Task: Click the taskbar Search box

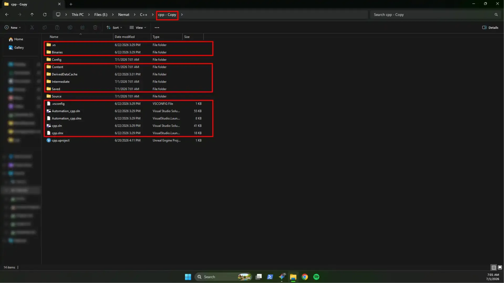Action: coord(223,277)
